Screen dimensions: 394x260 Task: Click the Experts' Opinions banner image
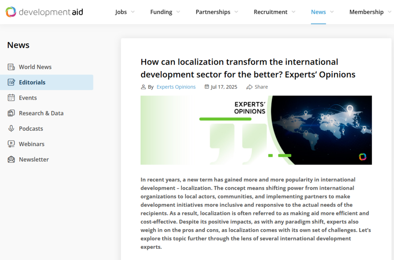click(256, 130)
